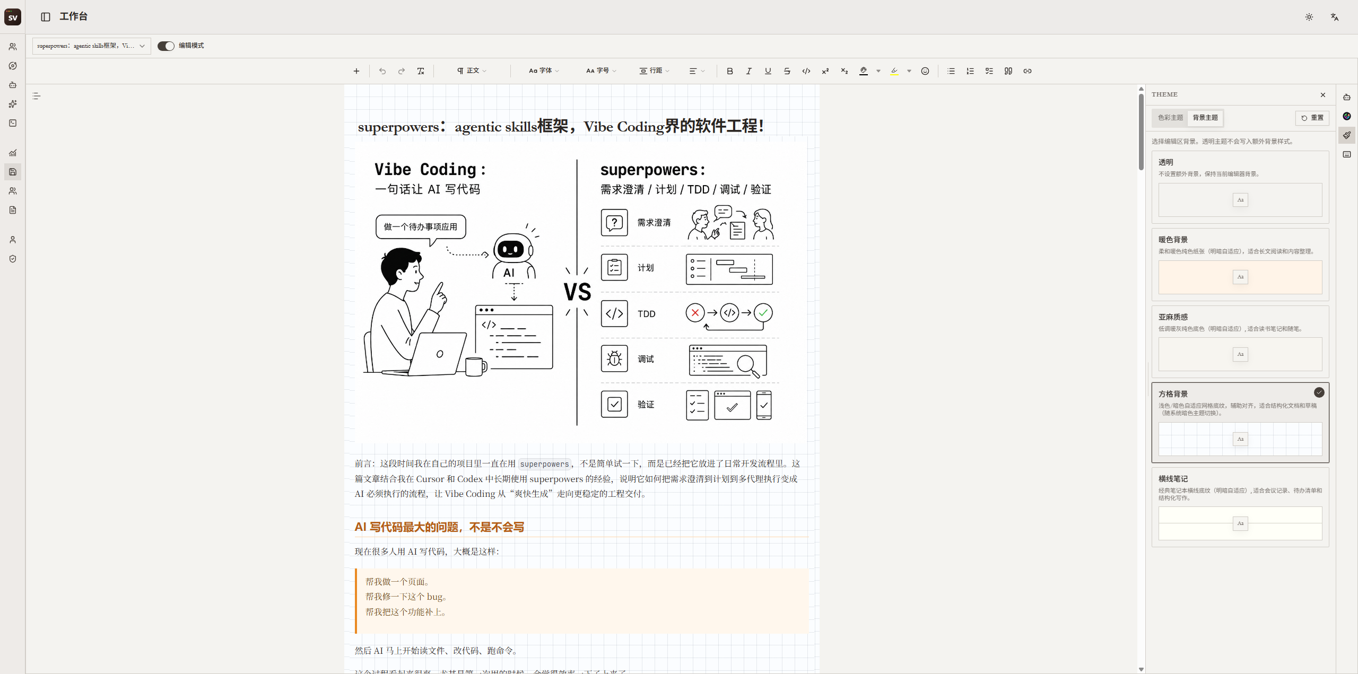This screenshot has width=1358, height=674.
Task: Apply the yellow highlight color
Action: click(x=894, y=71)
